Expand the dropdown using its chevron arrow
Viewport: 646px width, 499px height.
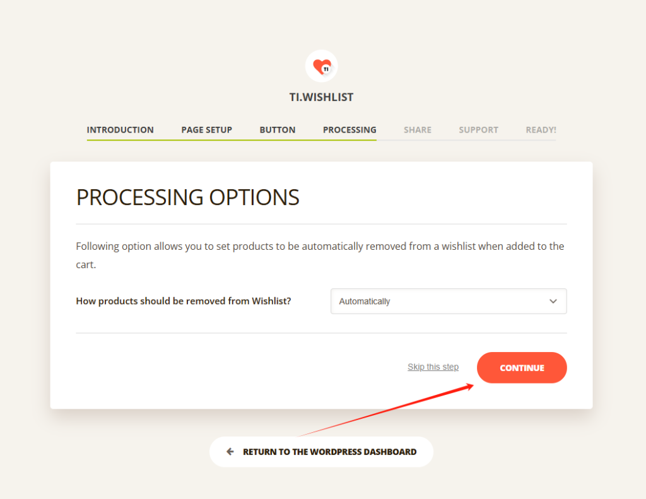coord(553,302)
